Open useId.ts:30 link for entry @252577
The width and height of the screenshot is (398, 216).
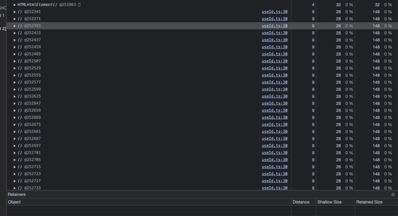(x=275, y=82)
